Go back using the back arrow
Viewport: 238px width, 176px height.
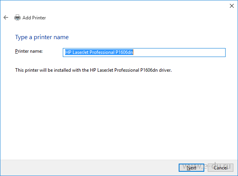6,17
